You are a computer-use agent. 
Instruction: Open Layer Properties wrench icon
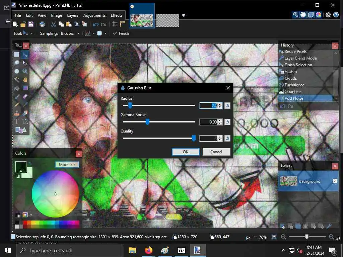pos(329,227)
